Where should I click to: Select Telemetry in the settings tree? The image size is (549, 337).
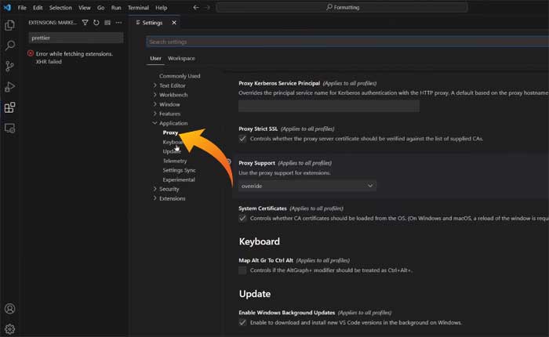[175, 161]
